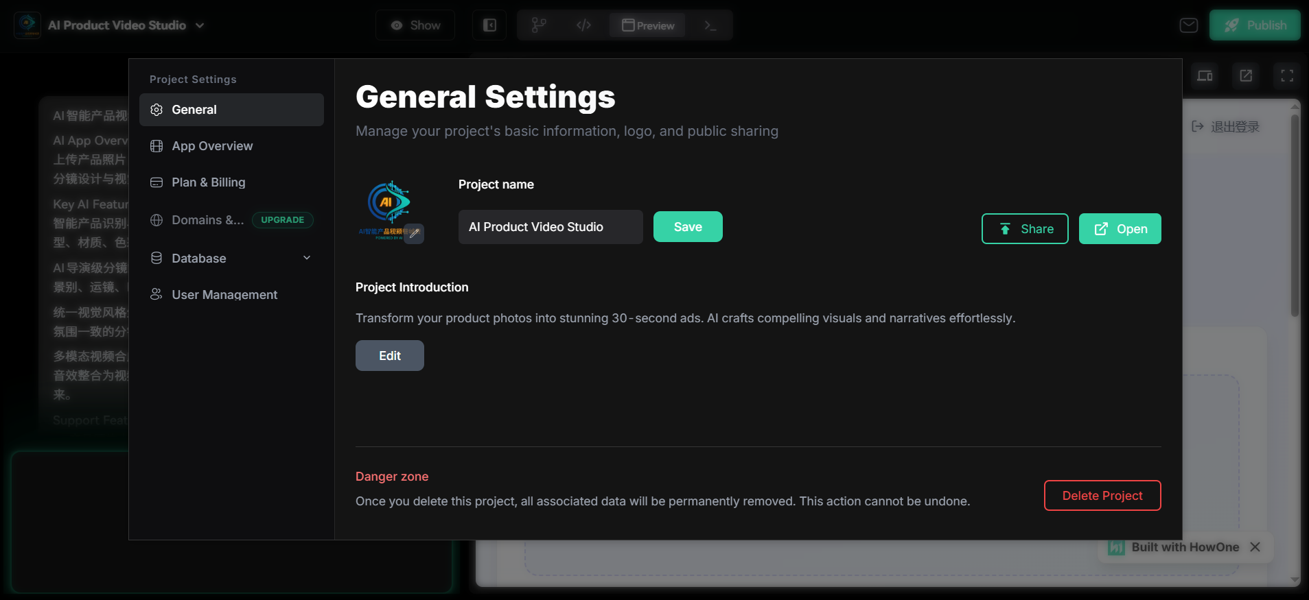Select App Overview in settings sidebar
Viewport: 1309px width, 600px height.
tap(212, 146)
